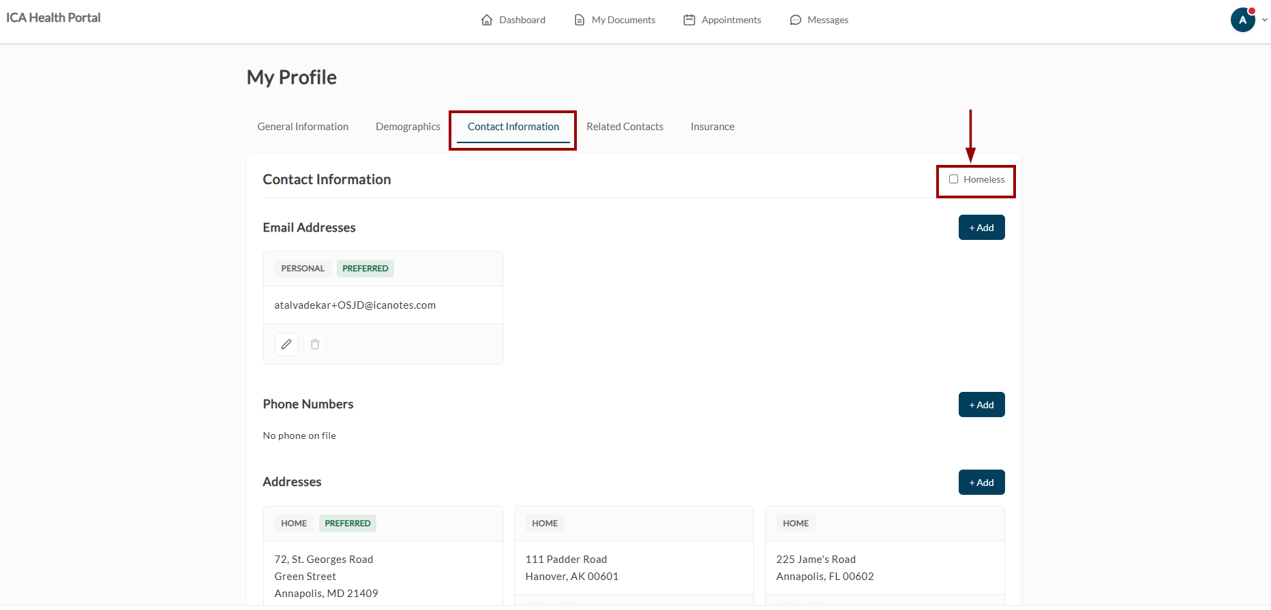Click the PREFERRED badge on home address
The image size is (1271, 610).
tap(348, 523)
